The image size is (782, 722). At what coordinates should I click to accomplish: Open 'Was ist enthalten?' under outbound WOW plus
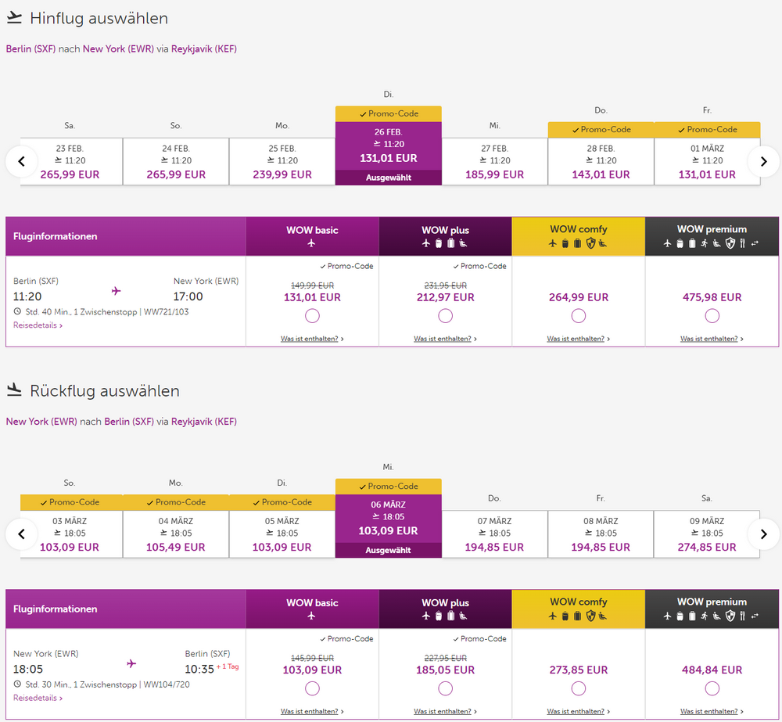point(445,339)
